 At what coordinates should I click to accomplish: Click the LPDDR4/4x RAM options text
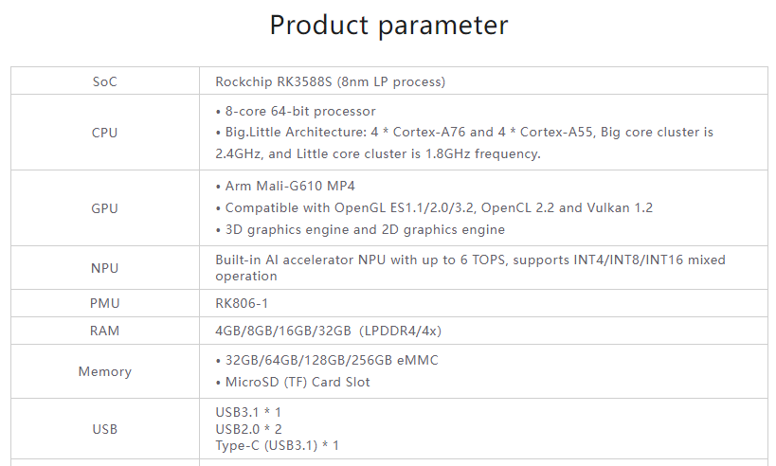click(328, 331)
